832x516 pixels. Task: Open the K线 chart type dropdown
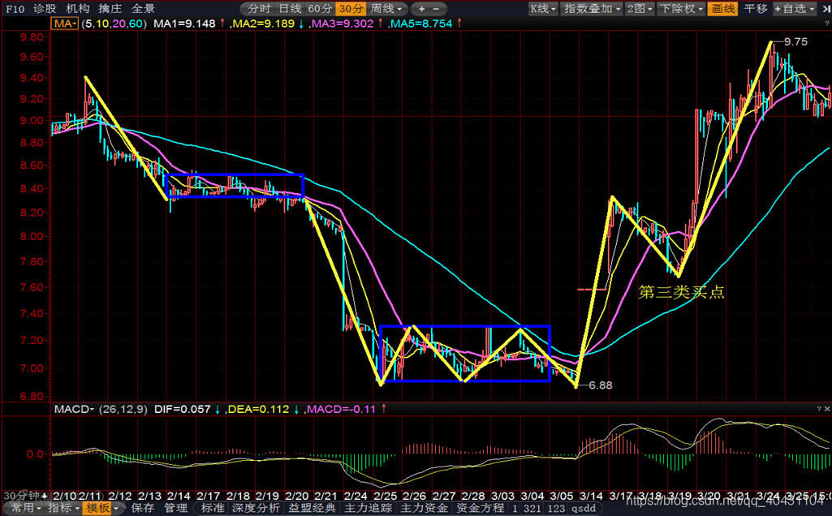coord(543,9)
